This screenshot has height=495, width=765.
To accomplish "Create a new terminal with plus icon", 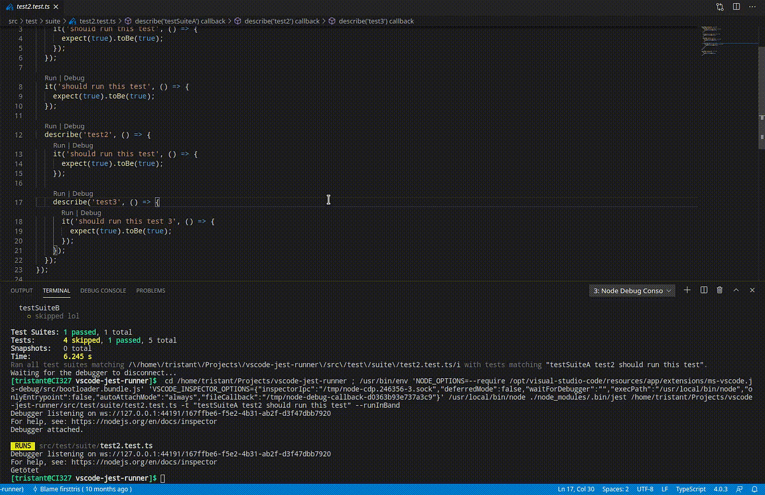I will click(x=687, y=290).
